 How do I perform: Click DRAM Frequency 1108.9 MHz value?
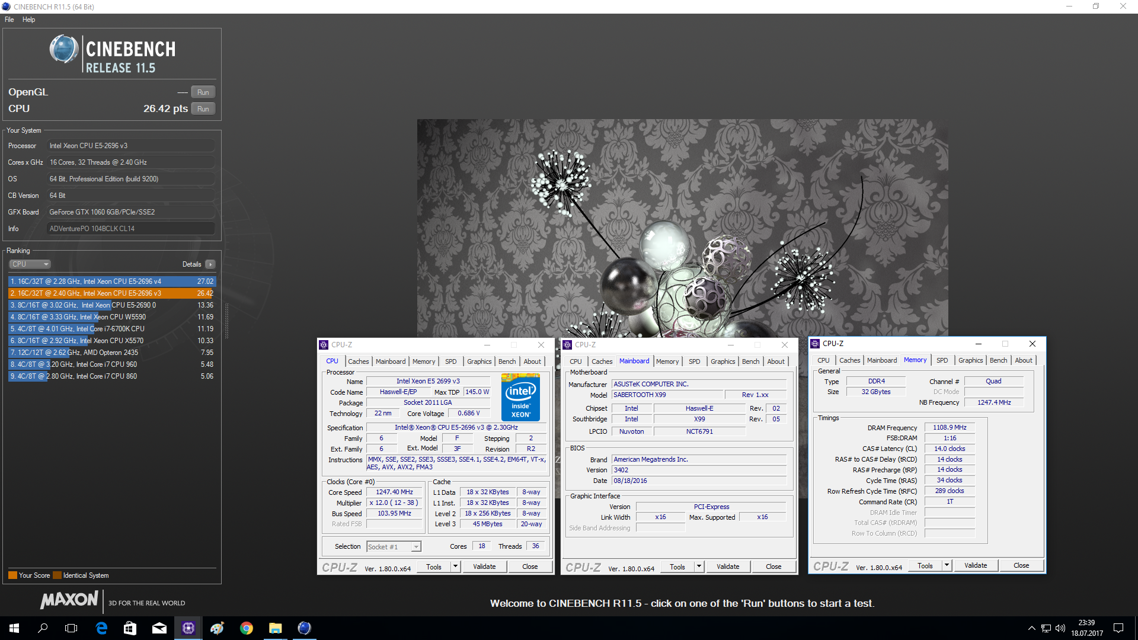coord(950,428)
